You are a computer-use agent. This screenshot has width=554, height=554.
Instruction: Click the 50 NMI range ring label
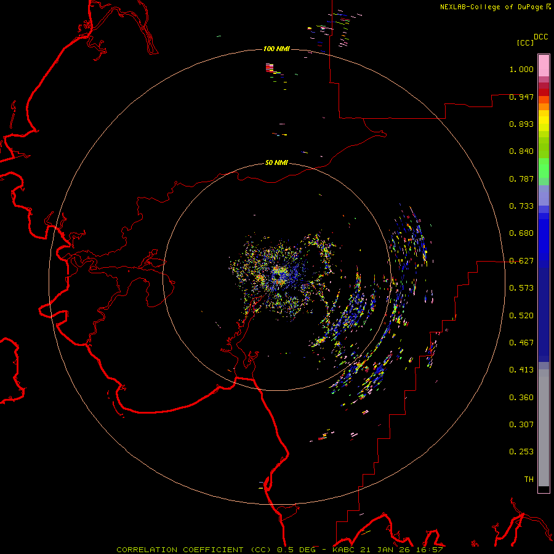pos(276,163)
